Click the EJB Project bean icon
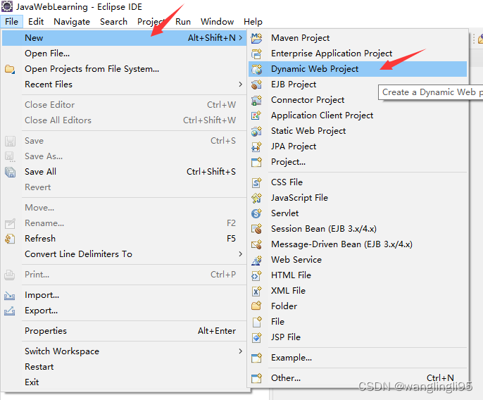This screenshot has height=400, width=483. tap(256, 85)
